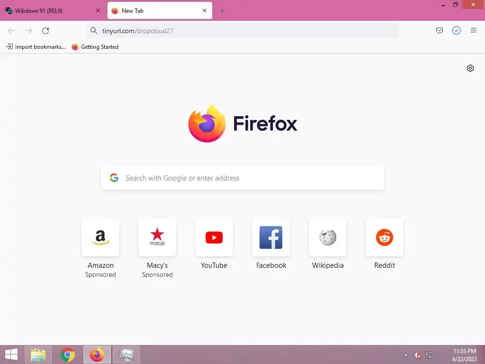Screen dimensions: 485x364
Task: Click the Back navigation arrow
Action: (x=11, y=31)
